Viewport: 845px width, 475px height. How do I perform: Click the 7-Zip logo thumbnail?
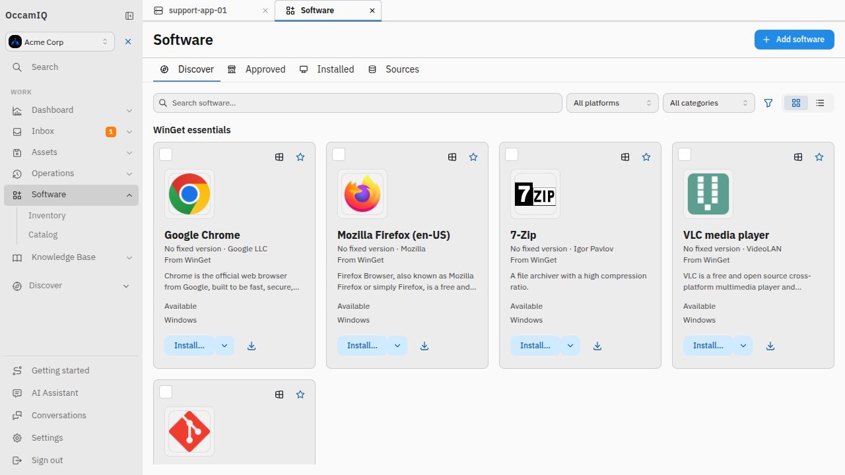coord(535,194)
